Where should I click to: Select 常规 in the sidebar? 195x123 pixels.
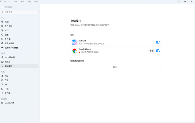tap(6, 22)
